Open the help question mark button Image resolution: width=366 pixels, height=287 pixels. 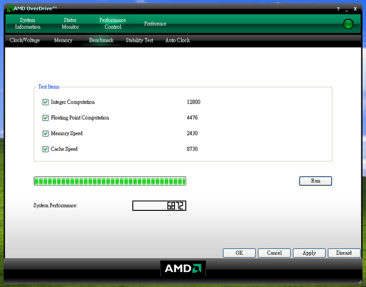[x=338, y=9]
